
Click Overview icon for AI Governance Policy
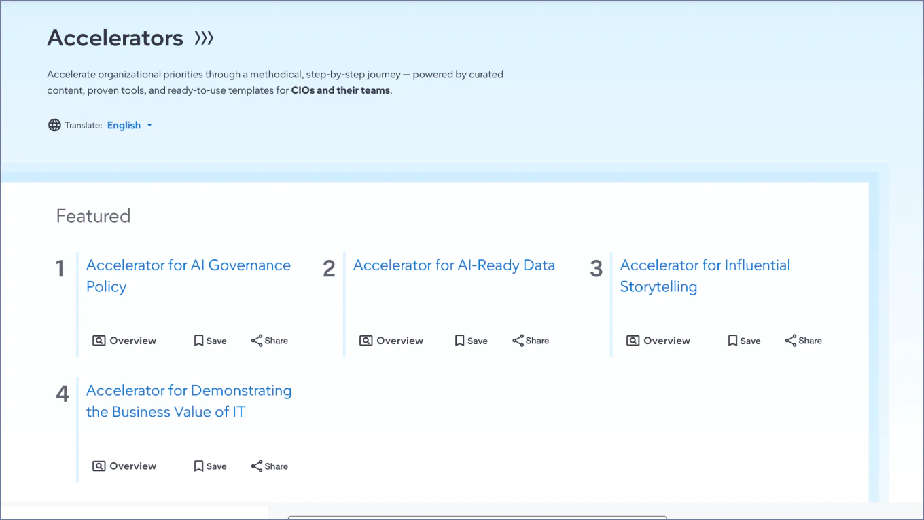coord(99,341)
